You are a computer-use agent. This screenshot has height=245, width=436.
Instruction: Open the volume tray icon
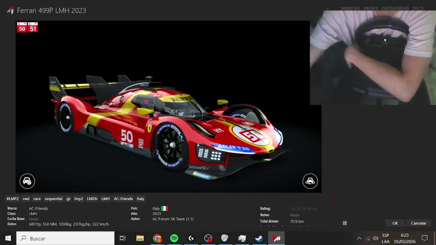coord(375,238)
